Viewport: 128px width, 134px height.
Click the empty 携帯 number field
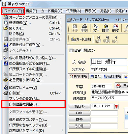coord(104,119)
